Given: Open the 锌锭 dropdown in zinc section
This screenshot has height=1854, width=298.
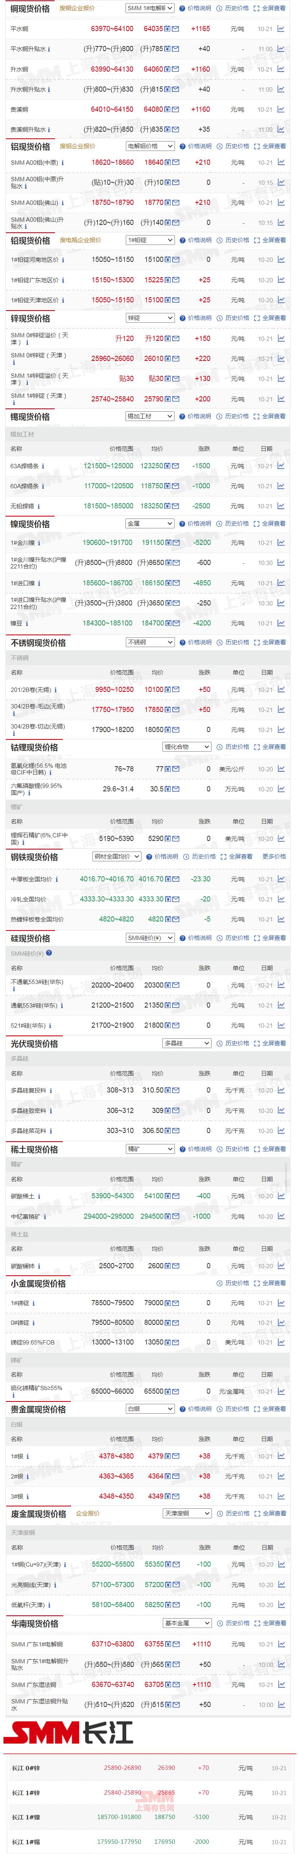Looking at the screenshot, I should pyautogui.click(x=150, y=318).
